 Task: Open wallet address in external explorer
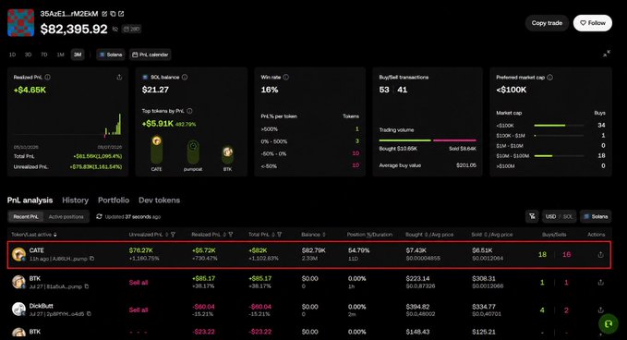coord(121,14)
